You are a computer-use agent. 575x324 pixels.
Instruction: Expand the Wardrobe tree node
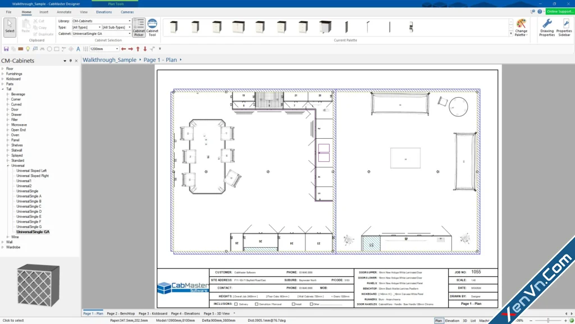[x=3, y=247]
